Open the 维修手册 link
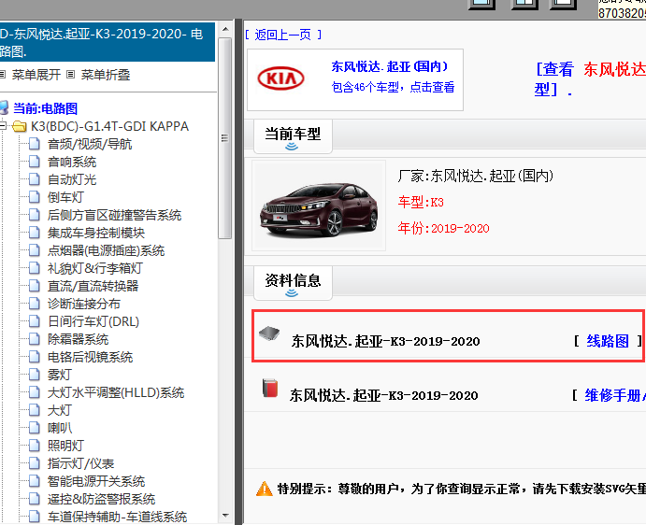 615,395
